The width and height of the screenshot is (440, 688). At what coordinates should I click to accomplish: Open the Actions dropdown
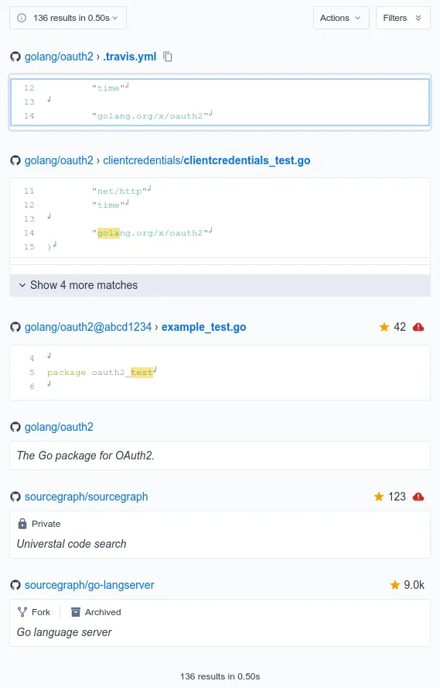pos(341,18)
